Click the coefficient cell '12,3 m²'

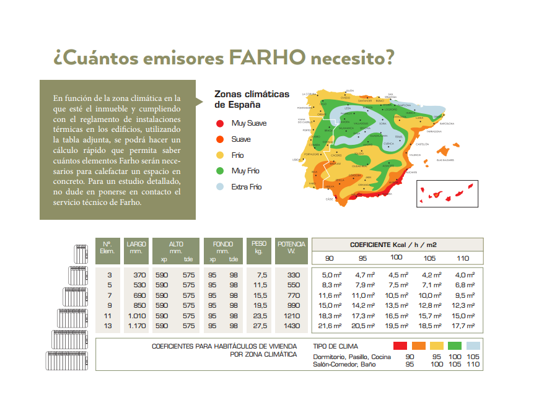(x=463, y=305)
